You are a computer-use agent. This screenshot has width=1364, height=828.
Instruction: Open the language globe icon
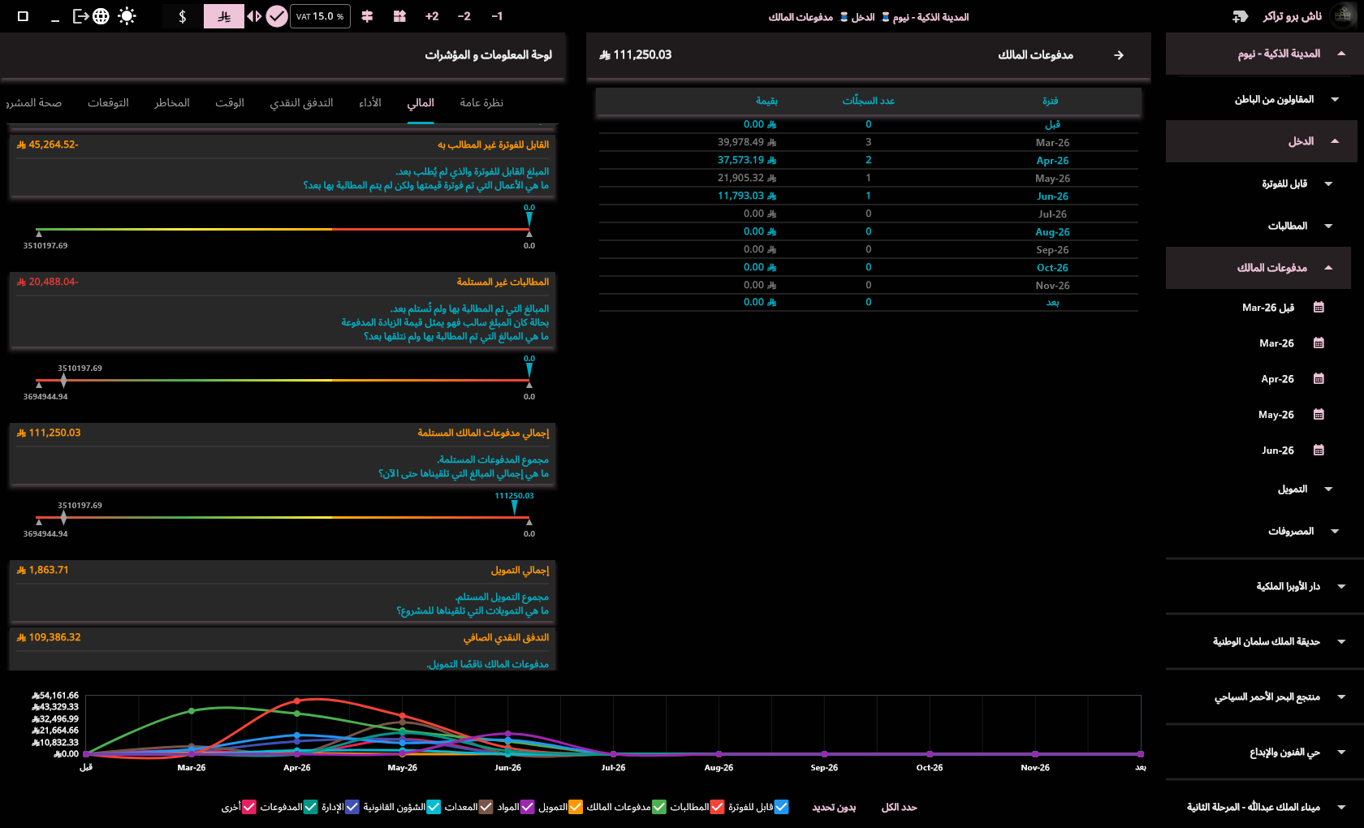101,16
